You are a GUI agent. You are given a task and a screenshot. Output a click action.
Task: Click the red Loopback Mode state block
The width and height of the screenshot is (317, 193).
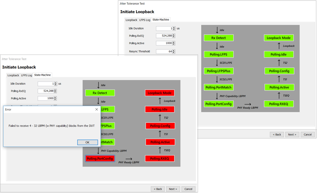tap(160, 93)
